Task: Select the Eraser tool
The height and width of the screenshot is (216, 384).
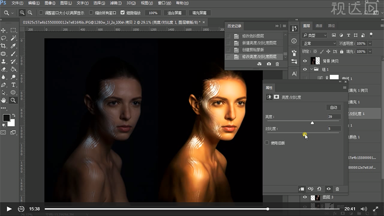Action: pos(4,69)
